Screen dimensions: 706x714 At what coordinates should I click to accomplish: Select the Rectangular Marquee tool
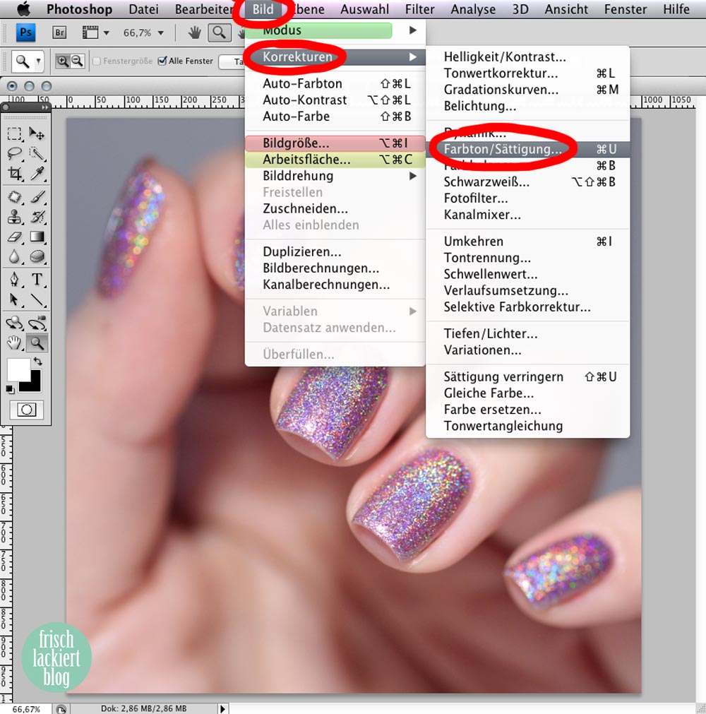tap(15, 133)
